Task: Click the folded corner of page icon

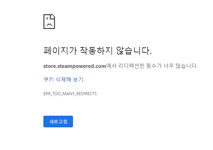Action: (53, 17)
